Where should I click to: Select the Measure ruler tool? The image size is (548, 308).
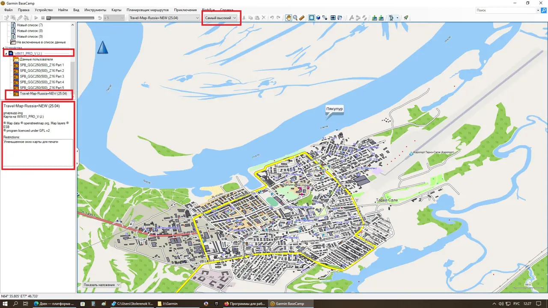302,18
